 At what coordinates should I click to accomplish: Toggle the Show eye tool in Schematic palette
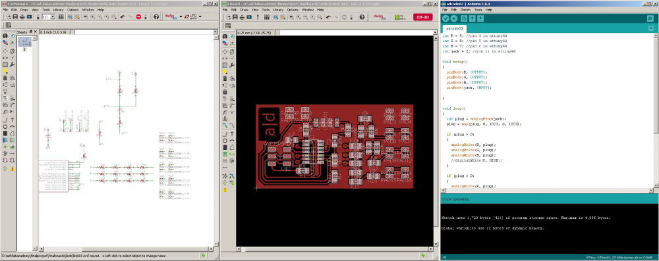pyautogui.click(x=12, y=36)
